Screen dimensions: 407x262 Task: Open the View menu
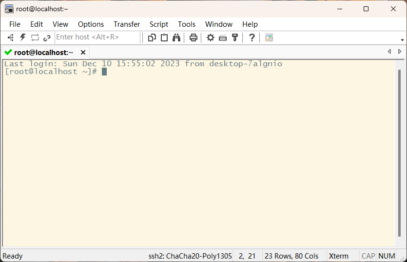click(60, 24)
